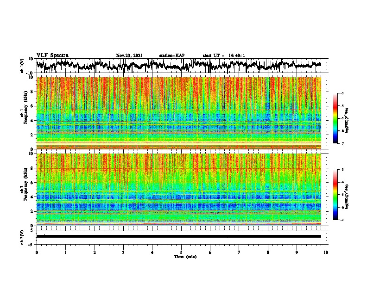Click the "ch.3(V)" axis label

(22, 237)
